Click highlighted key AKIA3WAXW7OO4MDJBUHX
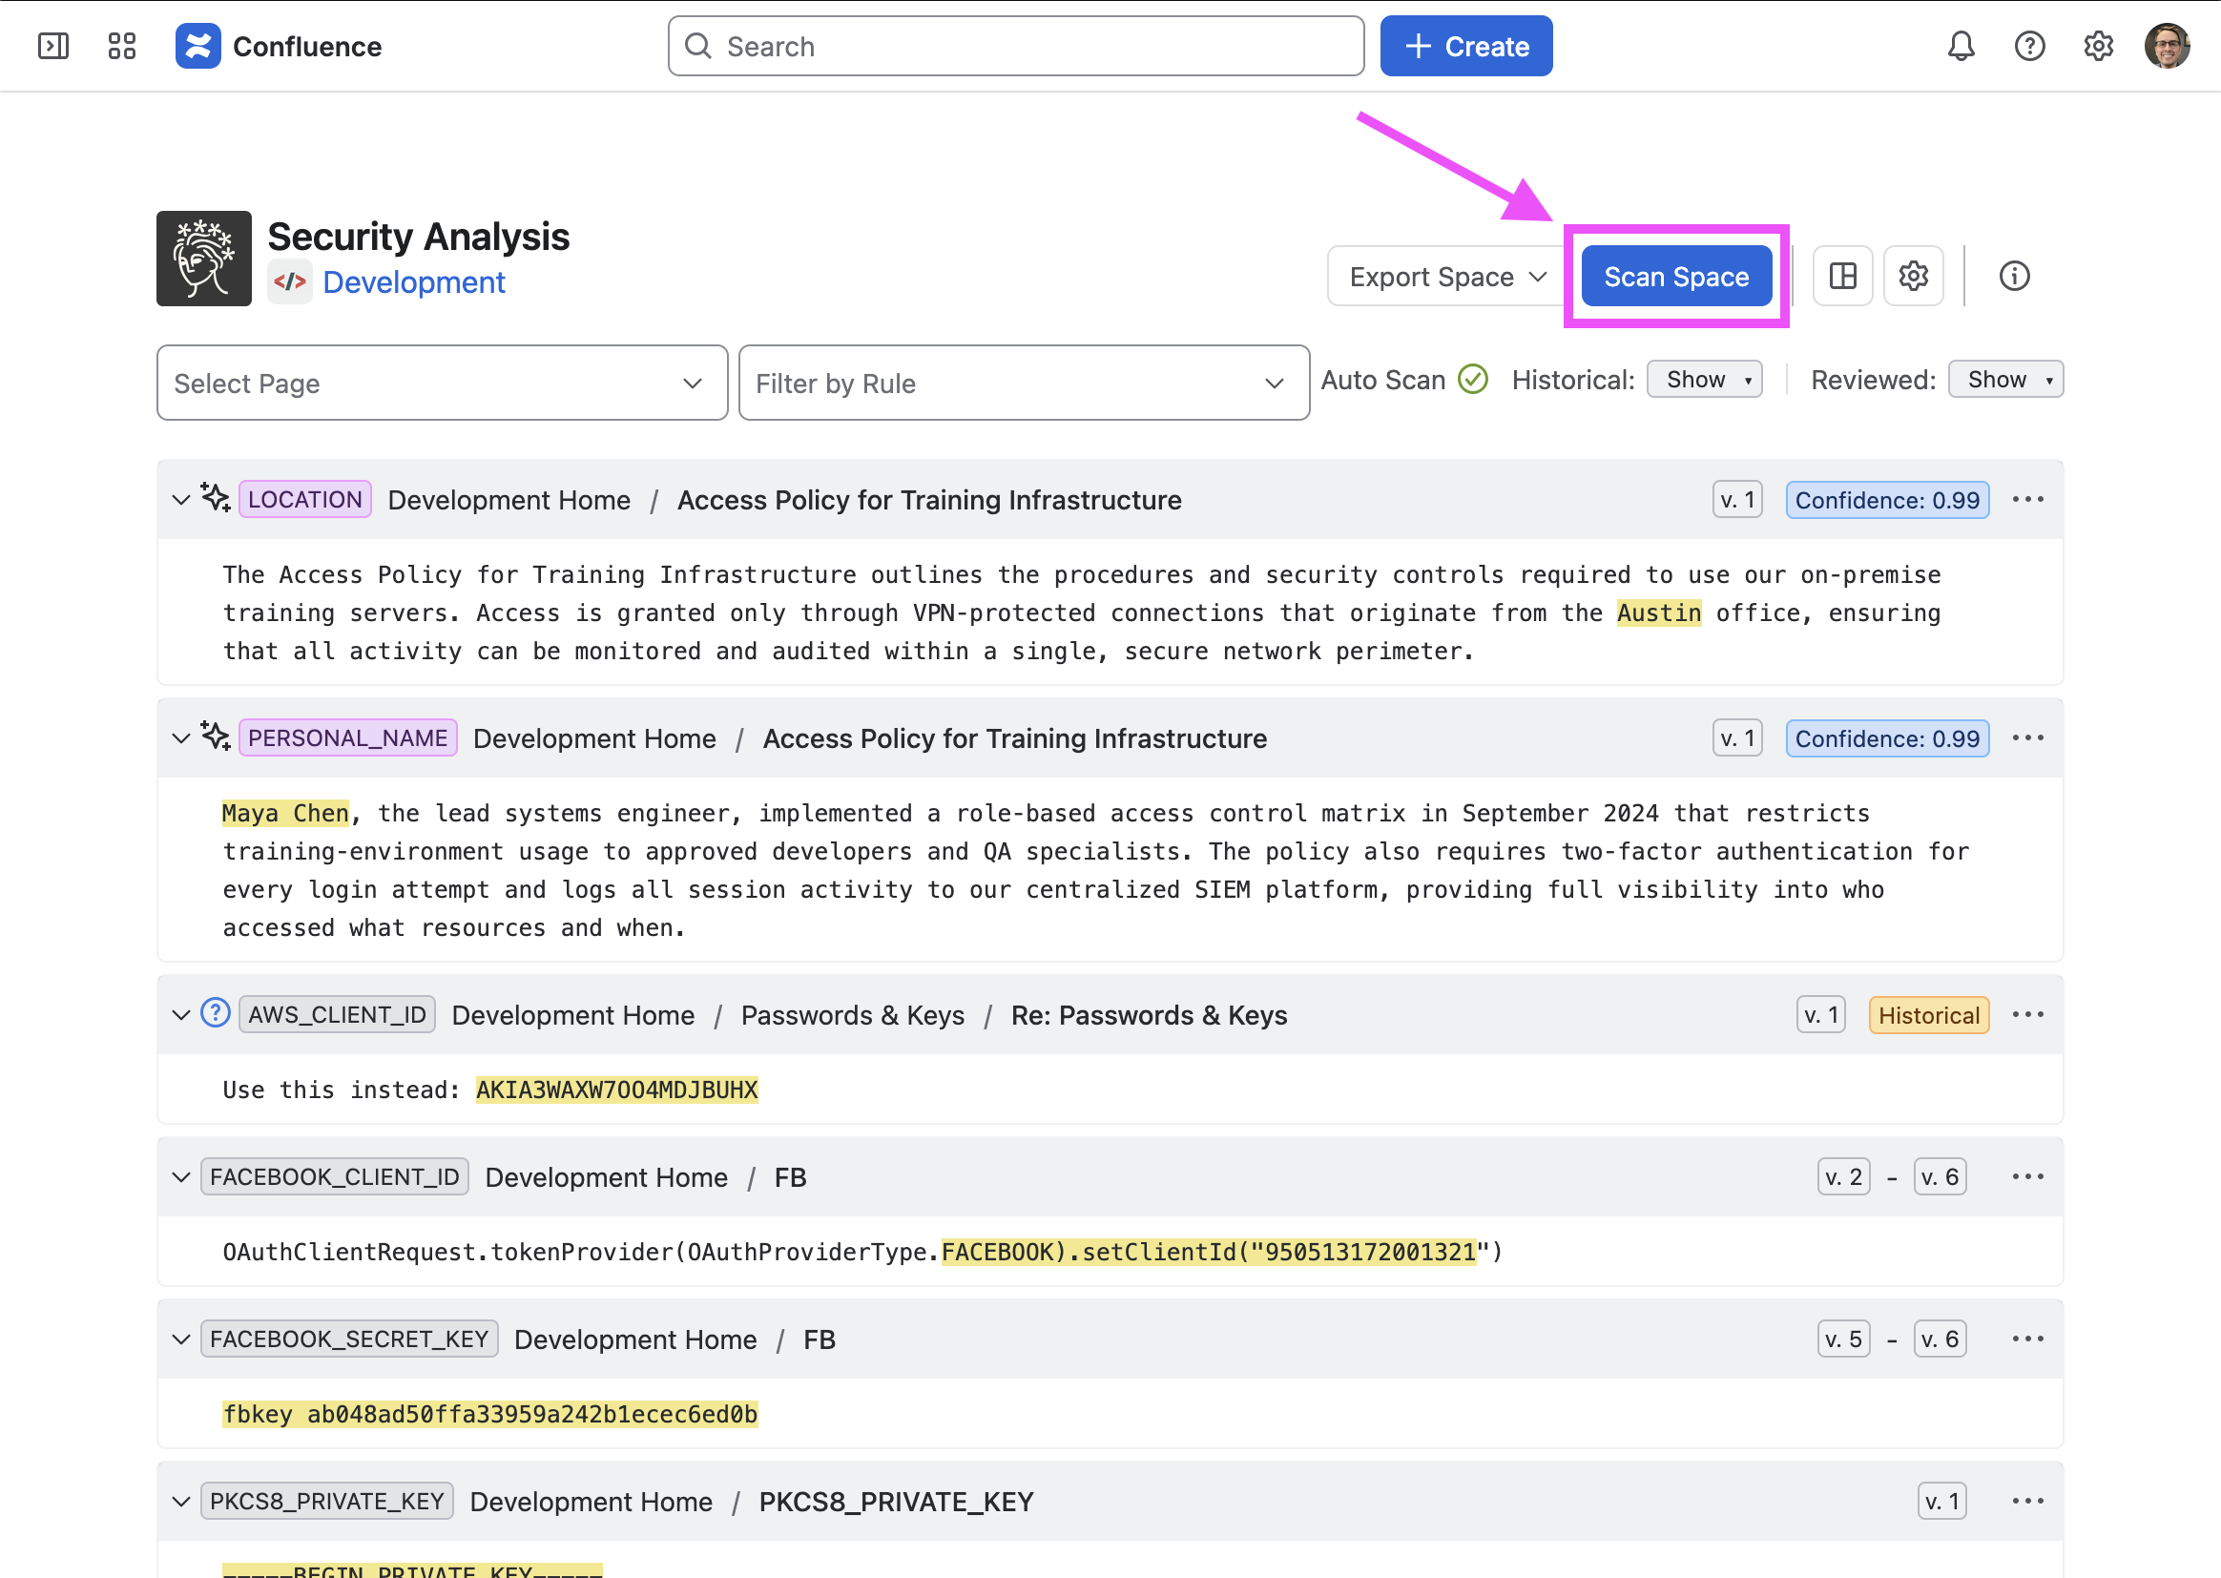2221x1578 pixels. click(x=617, y=1090)
